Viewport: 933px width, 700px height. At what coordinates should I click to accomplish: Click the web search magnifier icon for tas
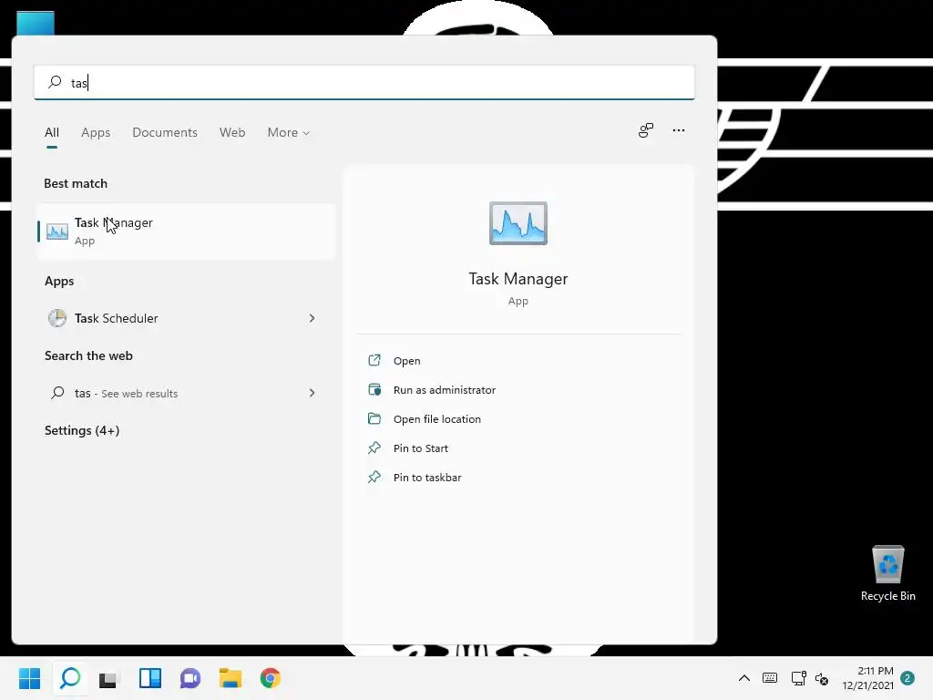click(x=57, y=393)
